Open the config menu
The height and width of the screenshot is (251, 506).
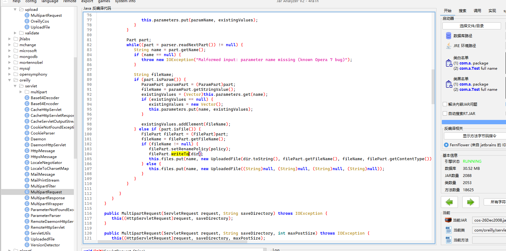point(31,1)
